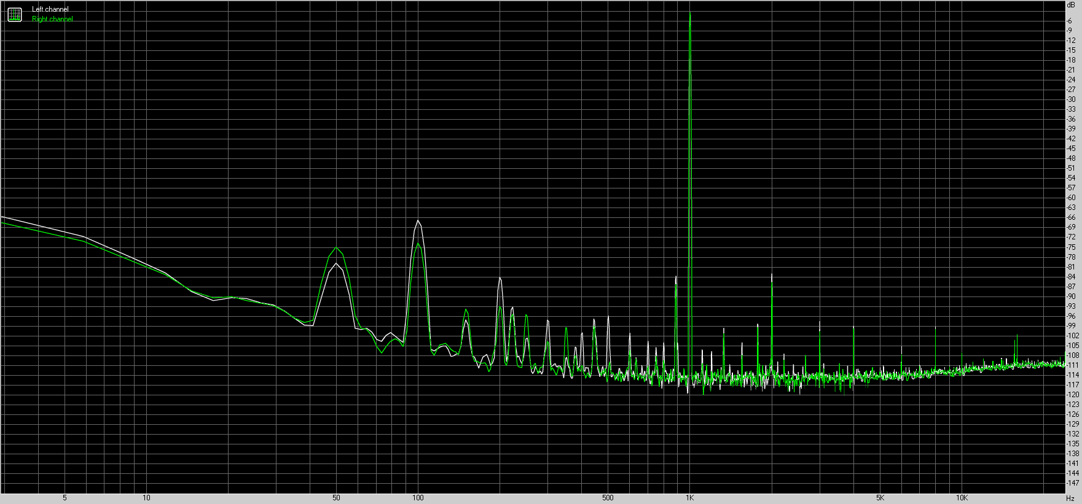Click the 5K label on frequency axis
Screen dimensions: 1082x504
(880, 498)
